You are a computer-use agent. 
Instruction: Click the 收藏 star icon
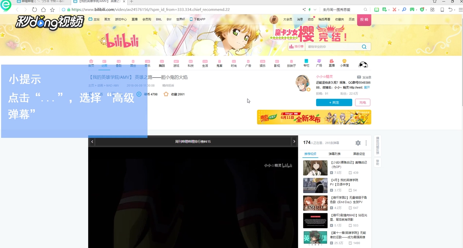166,94
